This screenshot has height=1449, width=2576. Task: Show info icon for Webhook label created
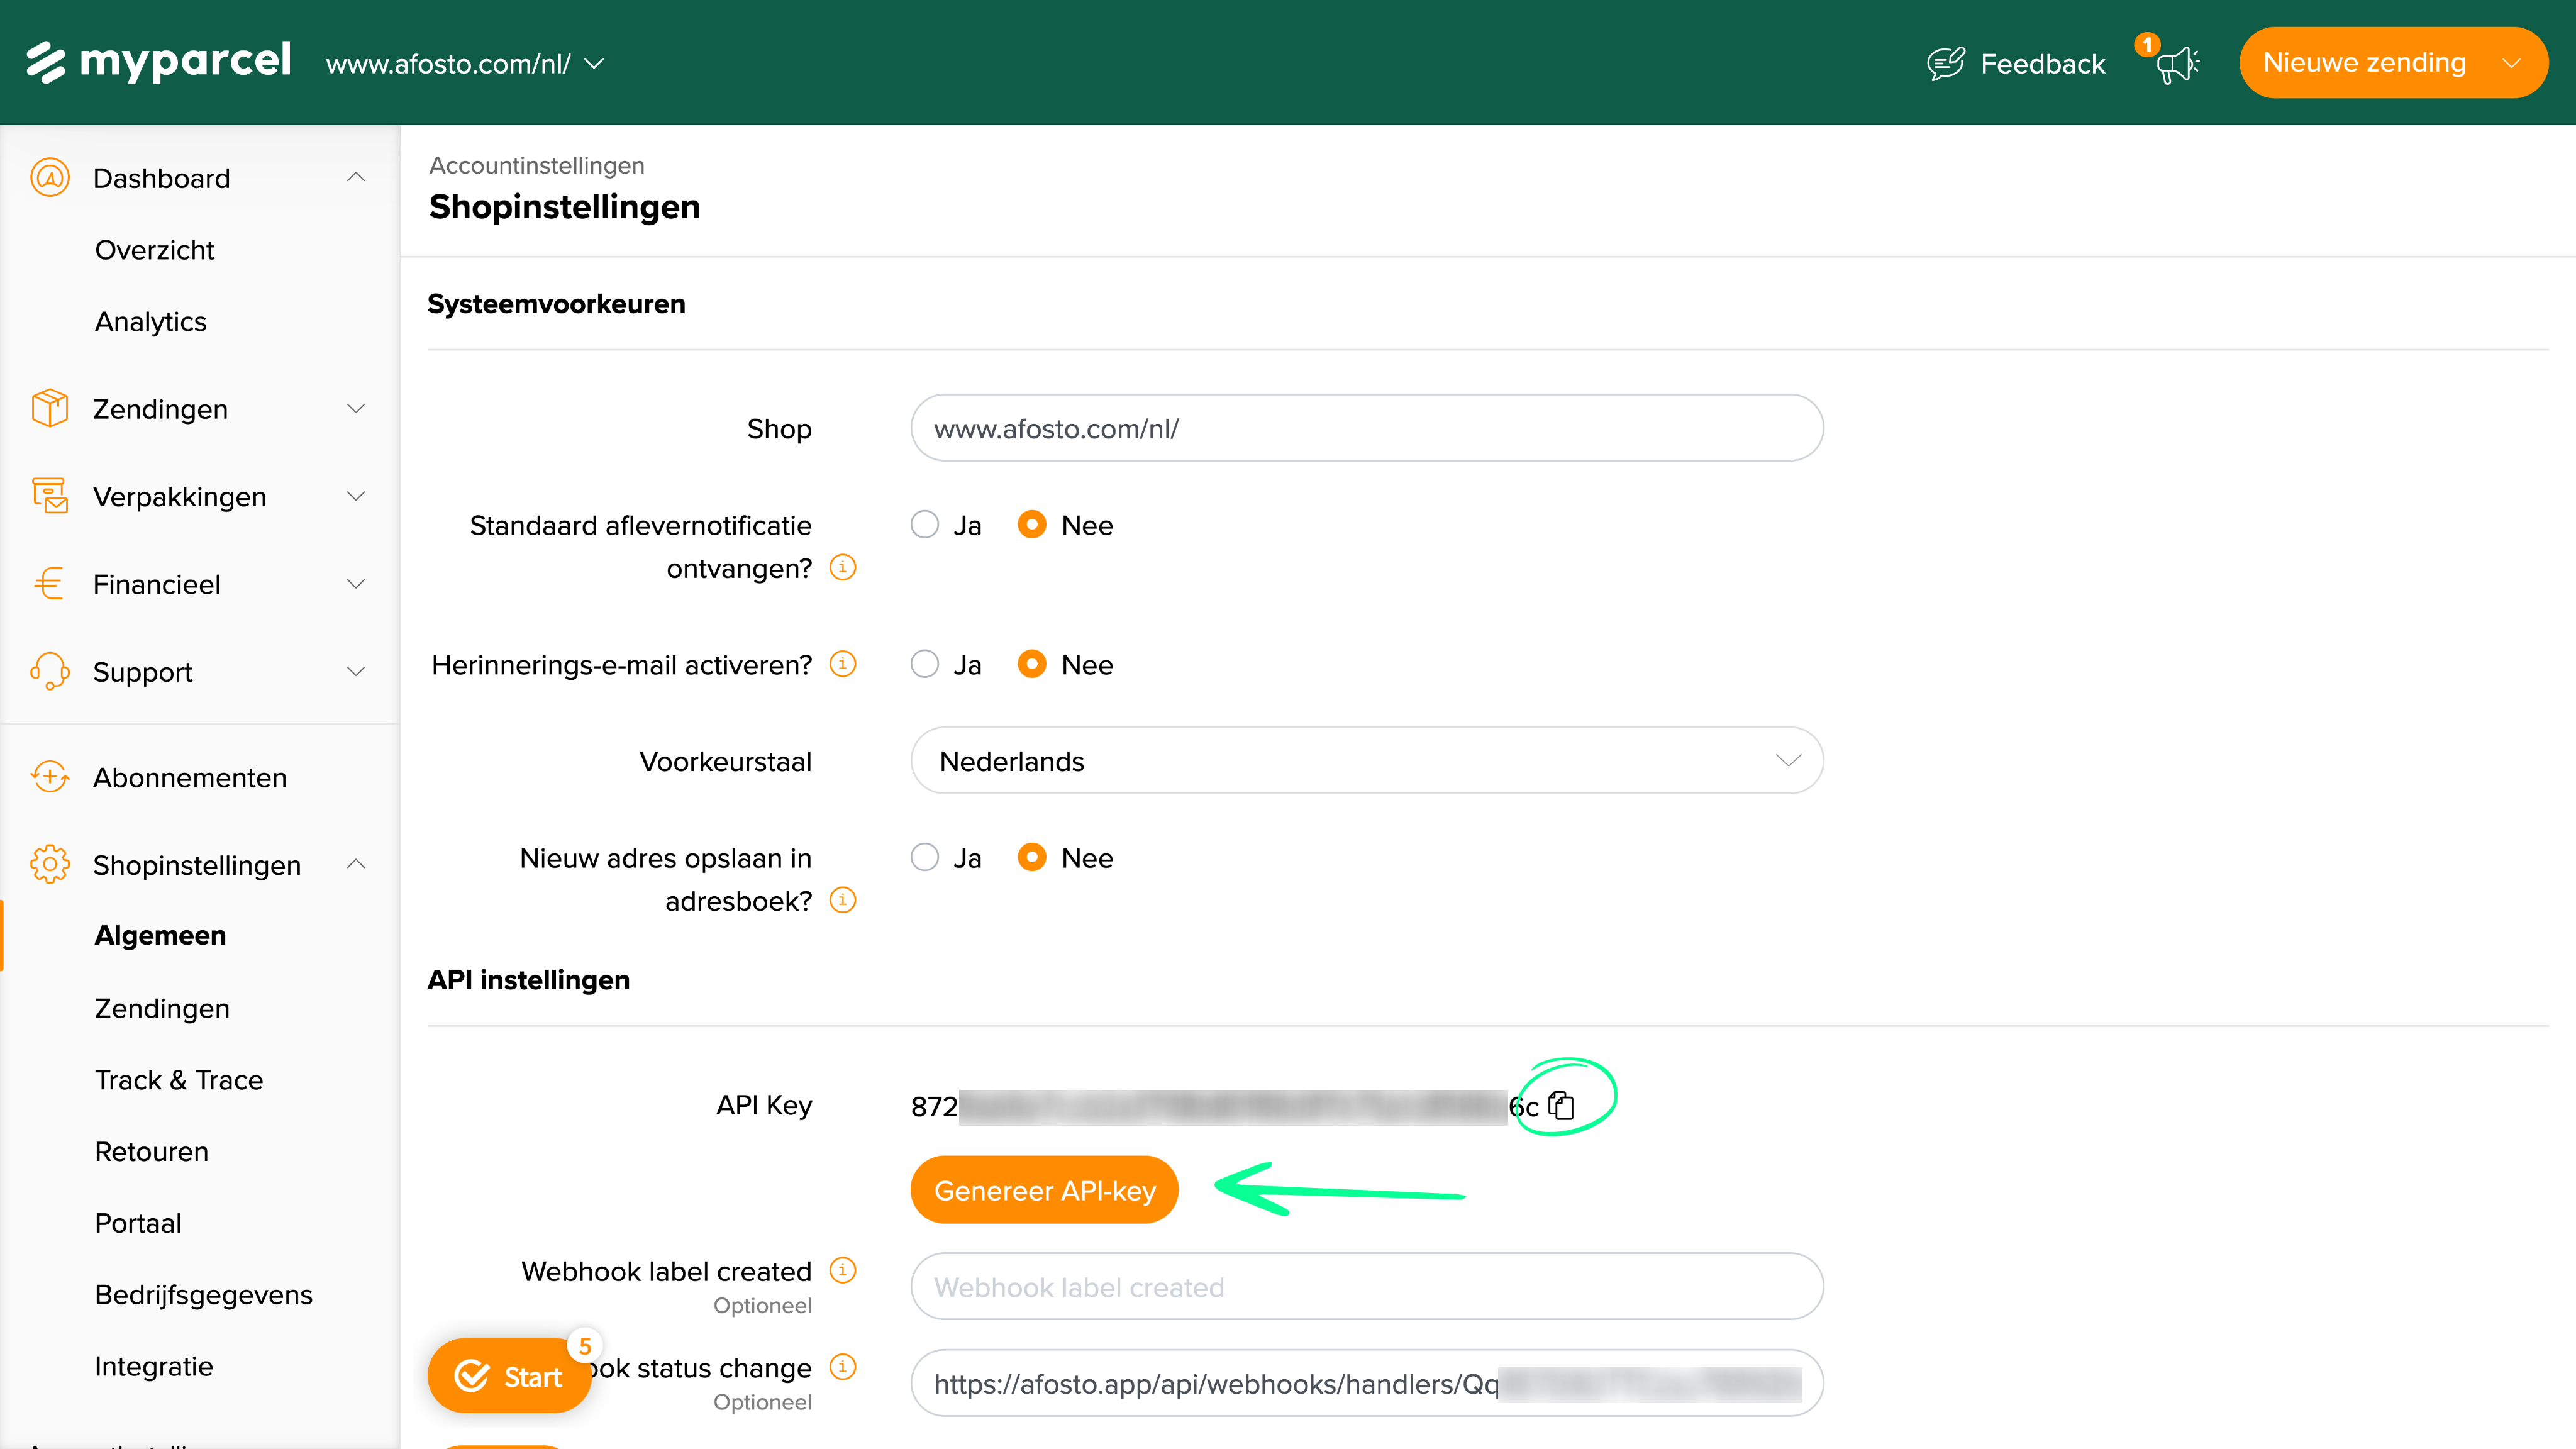(843, 1270)
